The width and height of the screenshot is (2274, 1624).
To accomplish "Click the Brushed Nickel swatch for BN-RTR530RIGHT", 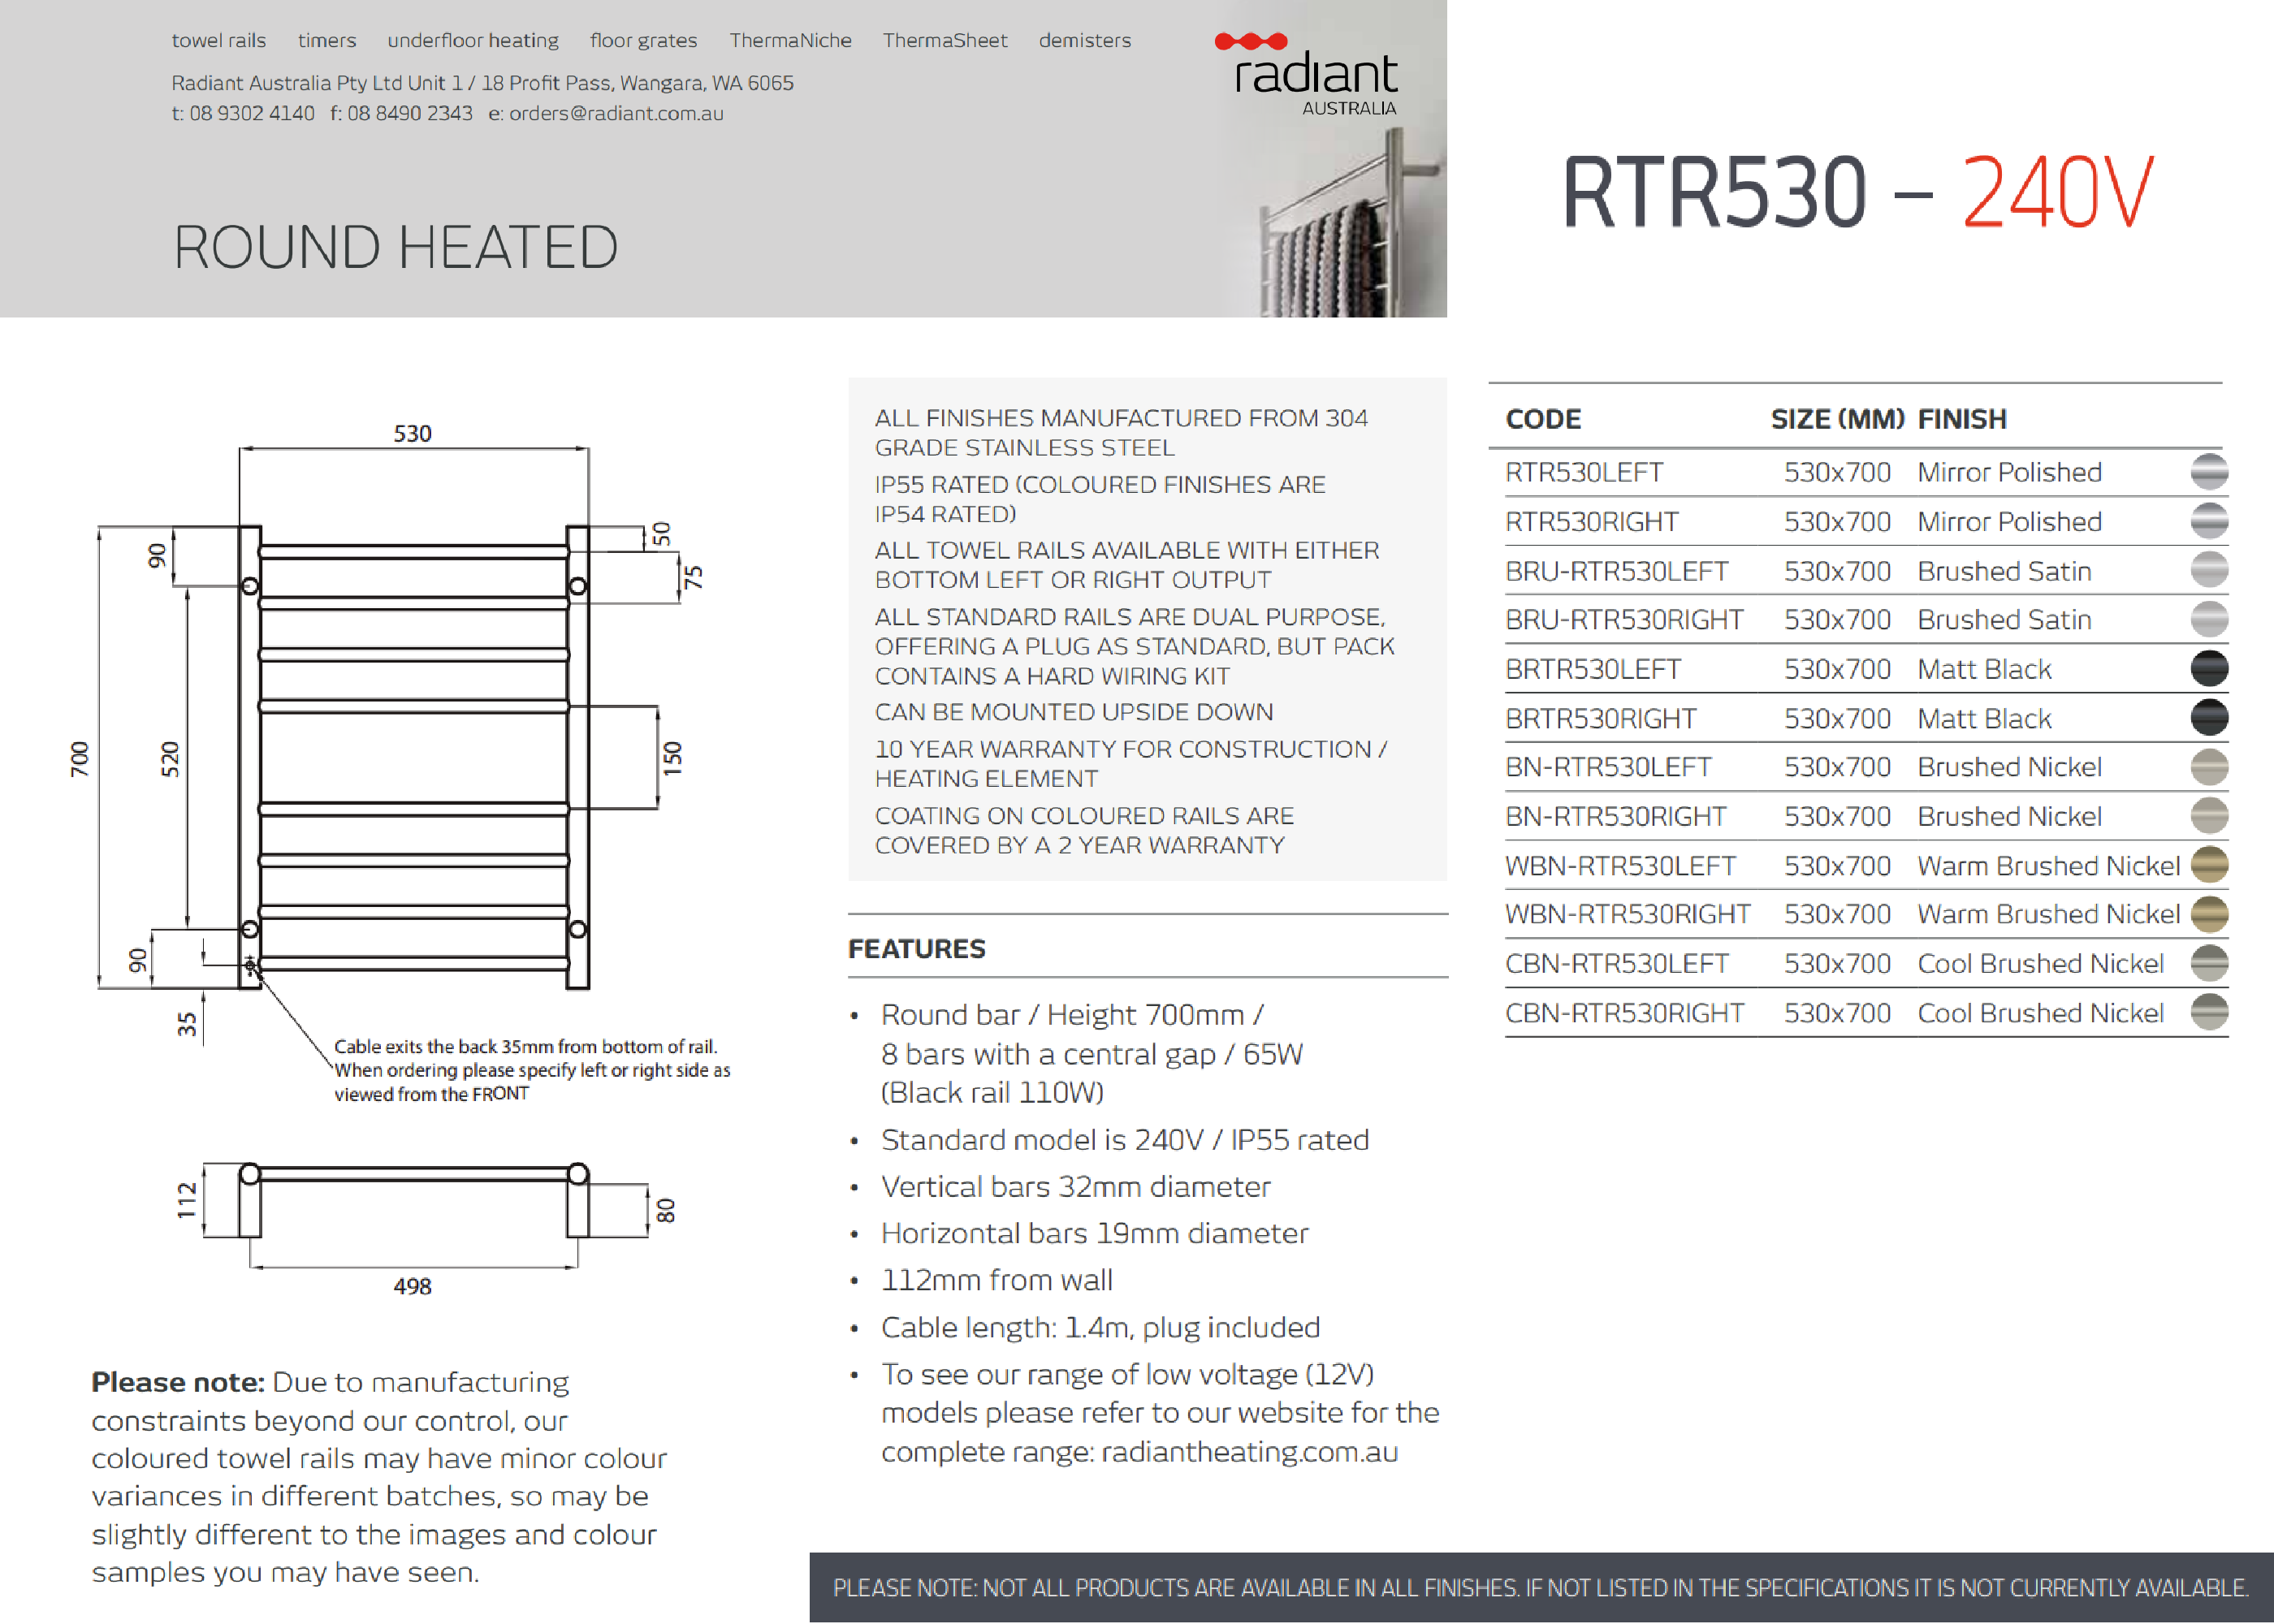I will click(x=2208, y=816).
